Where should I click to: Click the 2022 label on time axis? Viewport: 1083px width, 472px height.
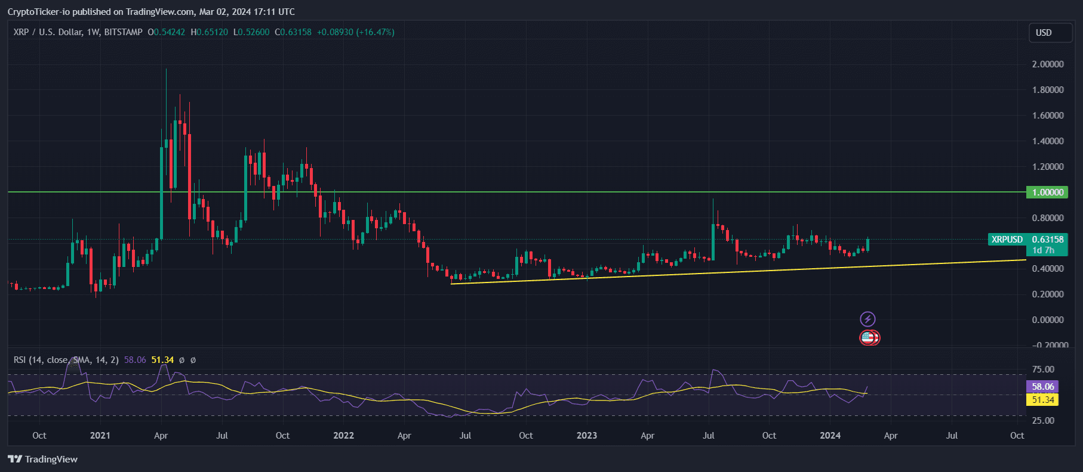coord(343,436)
